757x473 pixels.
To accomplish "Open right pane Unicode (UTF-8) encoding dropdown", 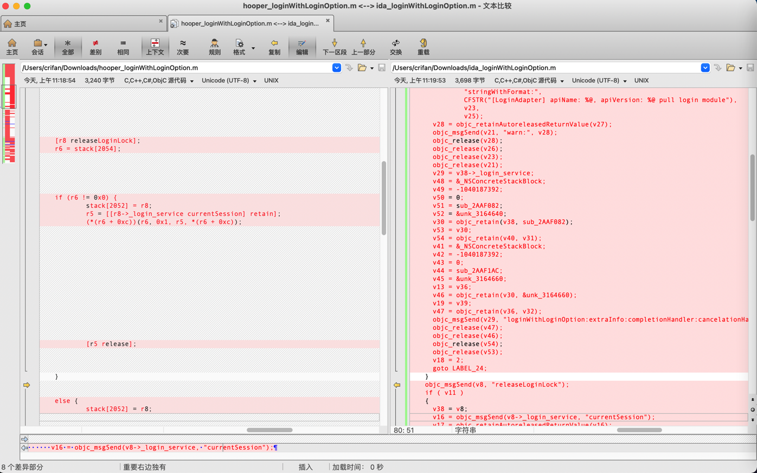I will coord(599,80).
